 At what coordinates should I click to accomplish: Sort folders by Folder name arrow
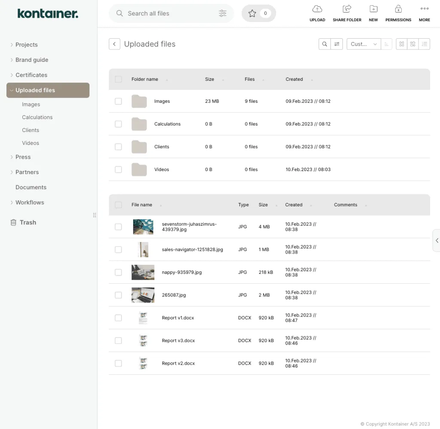(167, 80)
